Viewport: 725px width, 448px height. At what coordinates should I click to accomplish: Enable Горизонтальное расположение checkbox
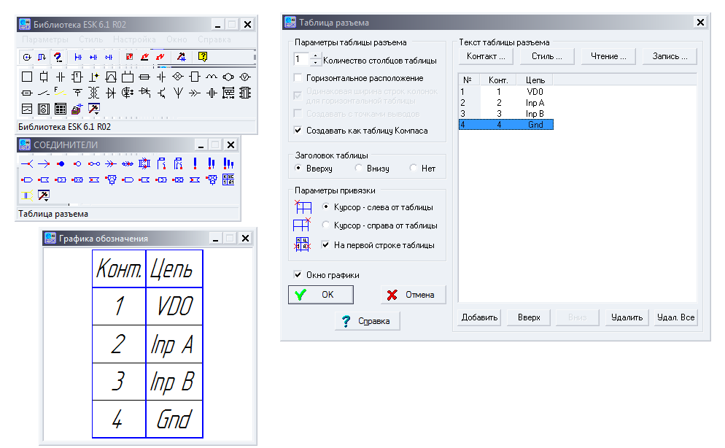pos(298,78)
